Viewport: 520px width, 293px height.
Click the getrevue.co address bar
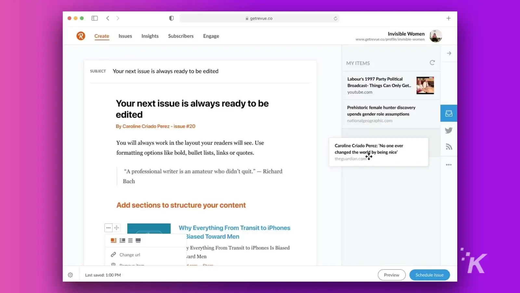tap(259, 19)
